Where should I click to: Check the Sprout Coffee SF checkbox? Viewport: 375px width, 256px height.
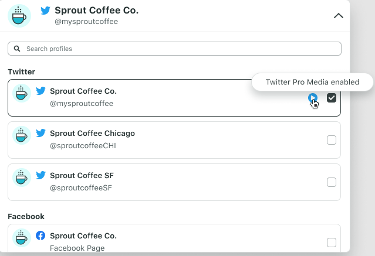332,182
